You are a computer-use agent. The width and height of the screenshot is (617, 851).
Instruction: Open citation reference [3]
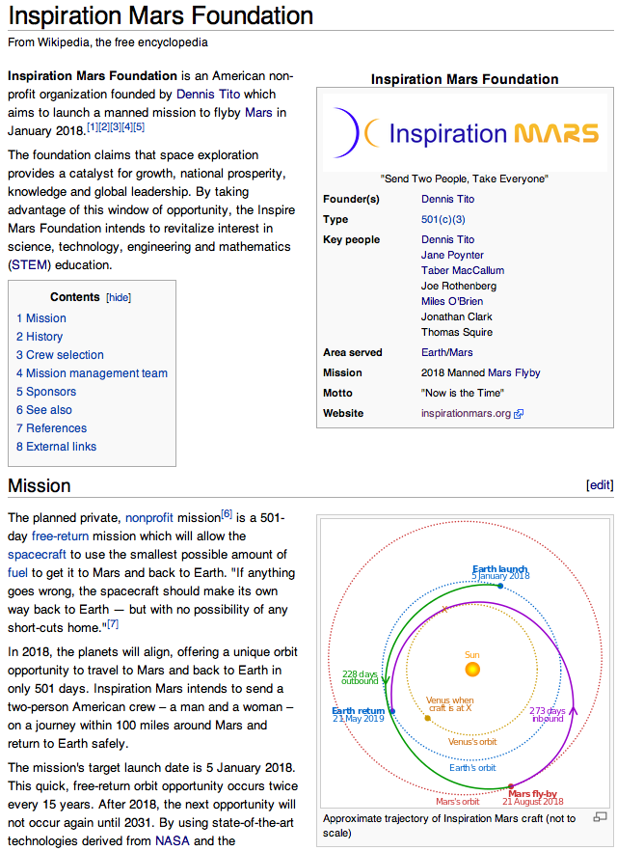coord(116,127)
